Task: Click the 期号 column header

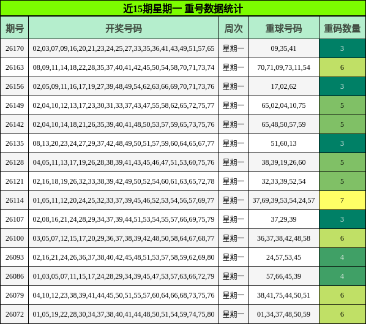Action: click(15, 28)
